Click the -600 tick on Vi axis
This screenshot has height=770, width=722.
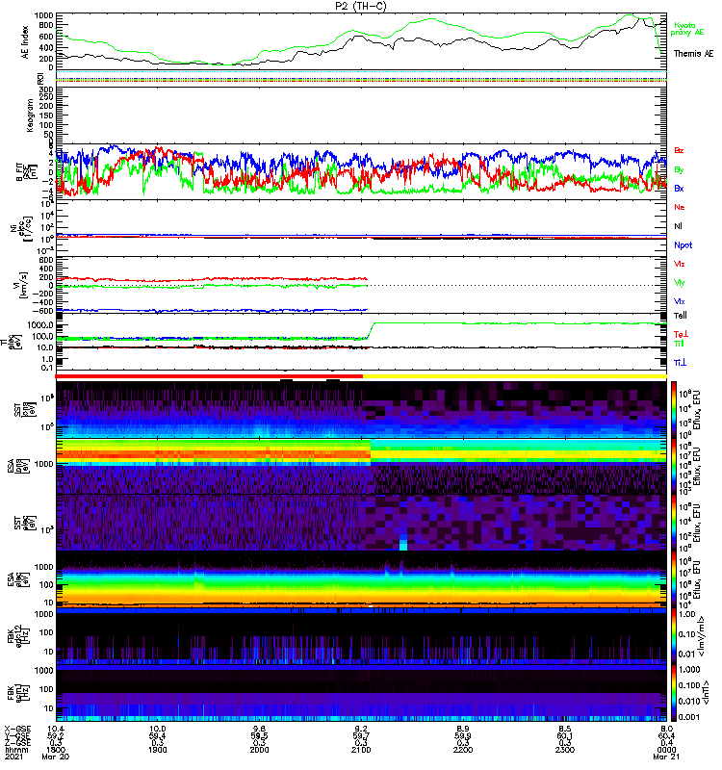point(43,311)
